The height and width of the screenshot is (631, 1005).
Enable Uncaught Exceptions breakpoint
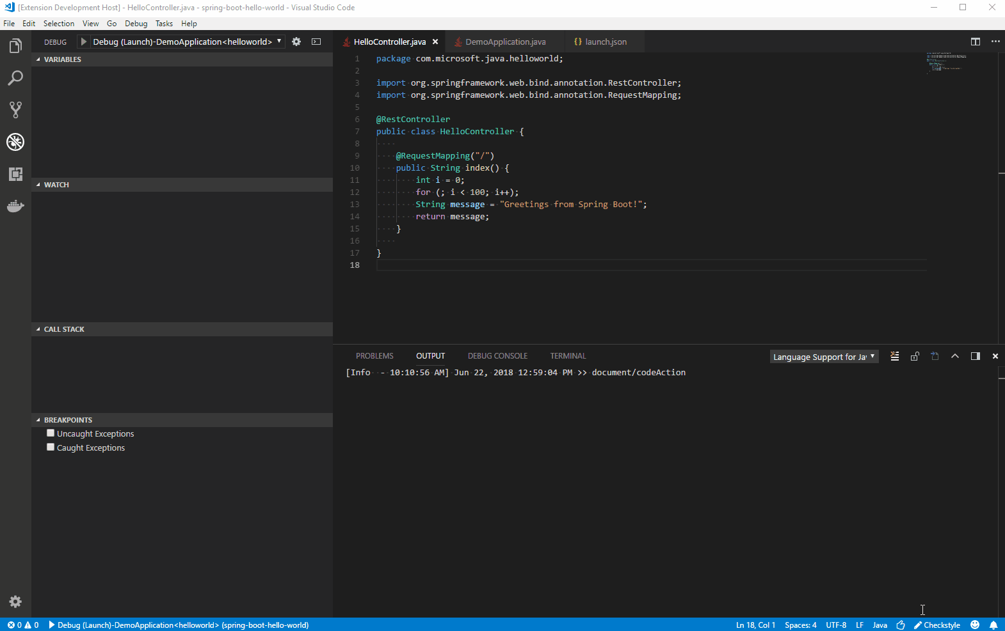pos(51,433)
